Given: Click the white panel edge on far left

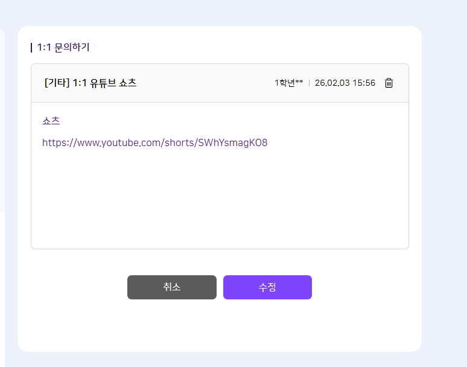Looking at the screenshot, I should [2, 121].
